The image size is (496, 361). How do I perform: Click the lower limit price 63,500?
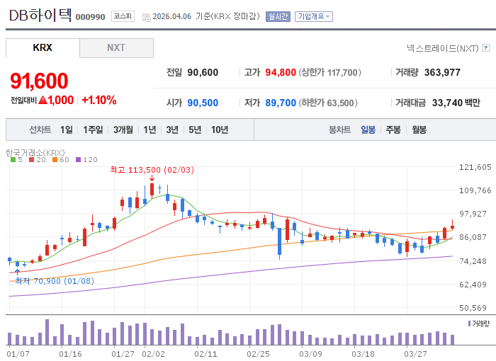point(340,103)
